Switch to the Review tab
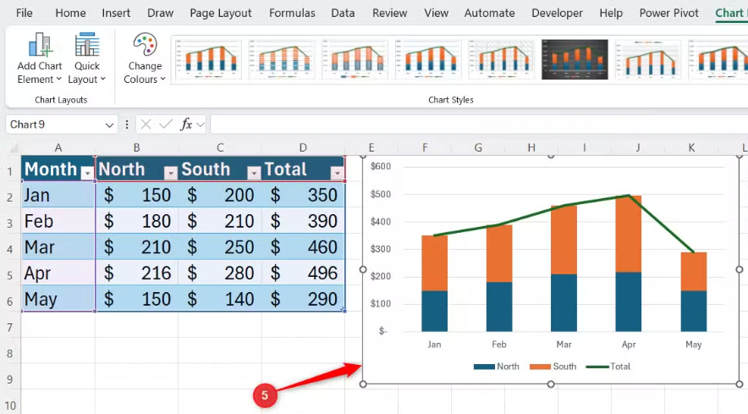The height and width of the screenshot is (414, 748). (390, 13)
